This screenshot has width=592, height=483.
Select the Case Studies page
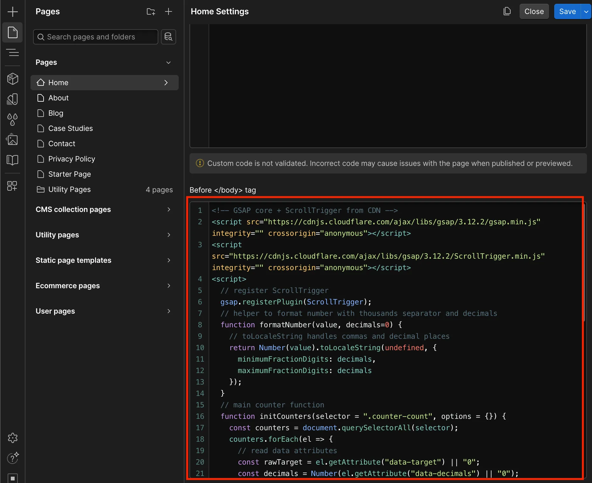(71, 128)
